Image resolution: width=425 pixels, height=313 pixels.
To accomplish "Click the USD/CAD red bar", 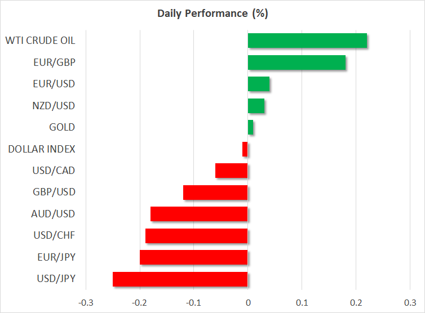I will coord(232,171).
